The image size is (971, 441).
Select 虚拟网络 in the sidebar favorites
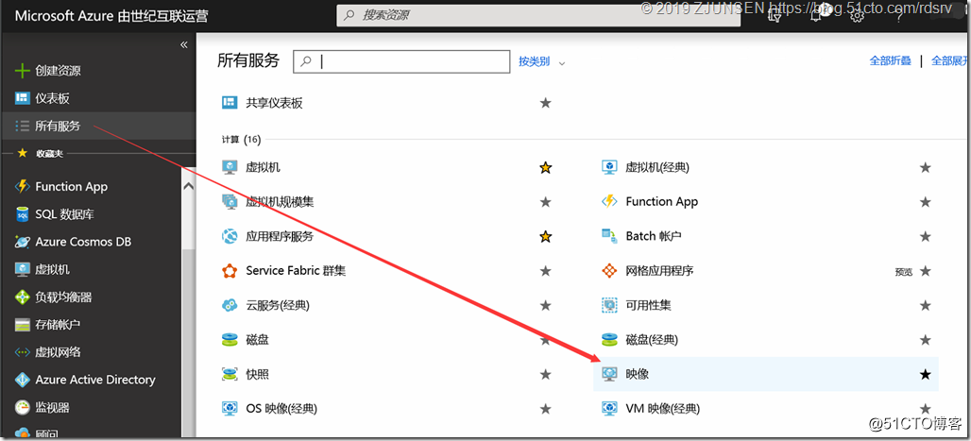click(58, 352)
